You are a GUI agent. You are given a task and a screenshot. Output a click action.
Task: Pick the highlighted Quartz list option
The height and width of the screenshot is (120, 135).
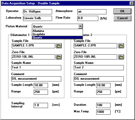(57, 38)
